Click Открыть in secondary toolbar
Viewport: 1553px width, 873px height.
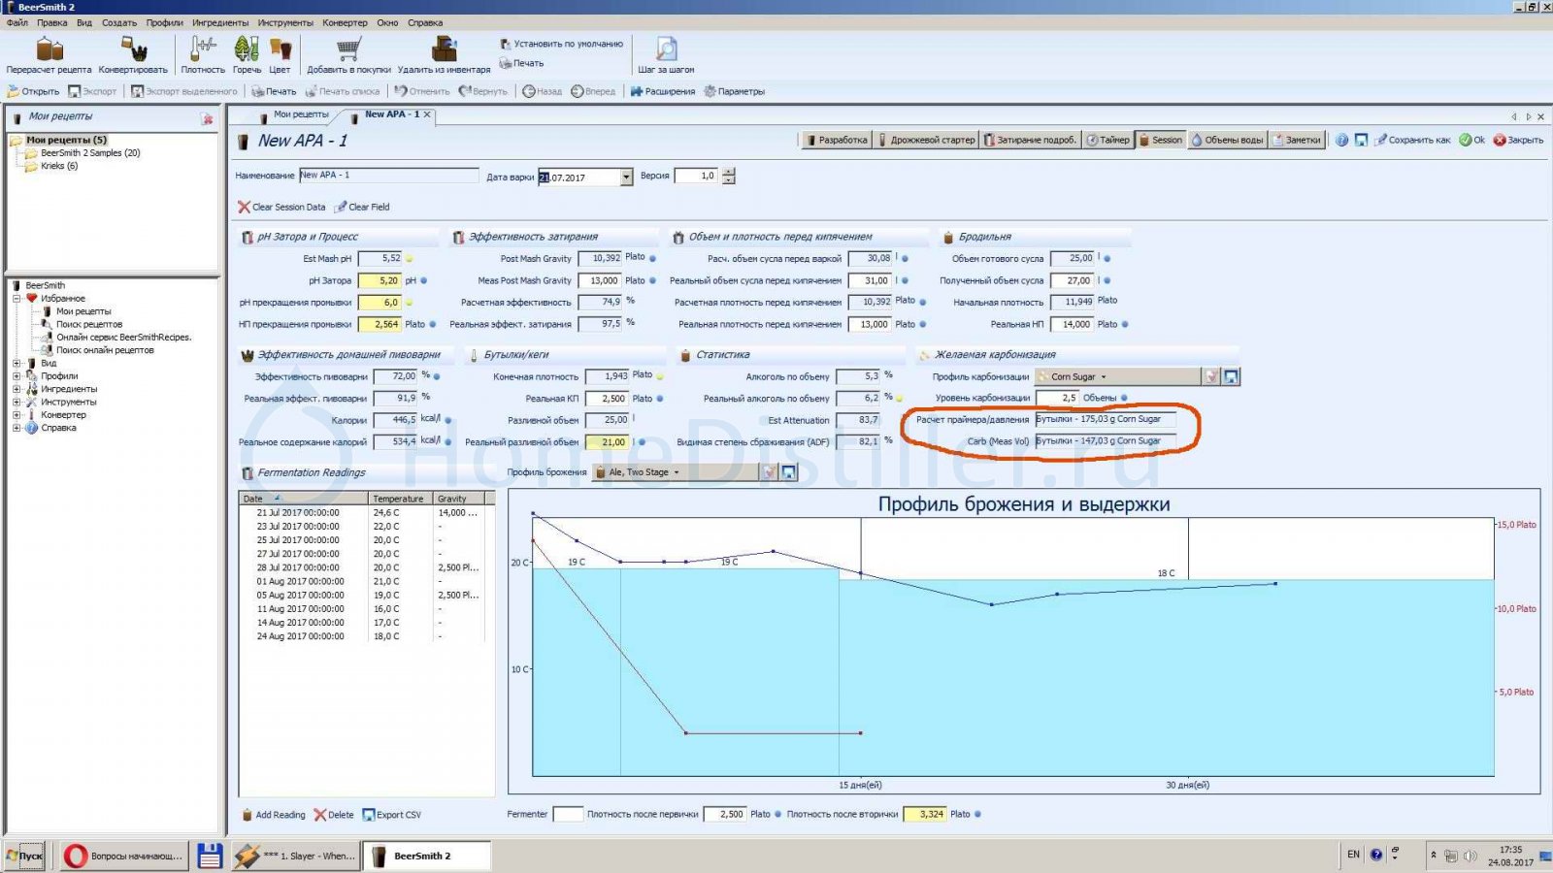(34, 91)
